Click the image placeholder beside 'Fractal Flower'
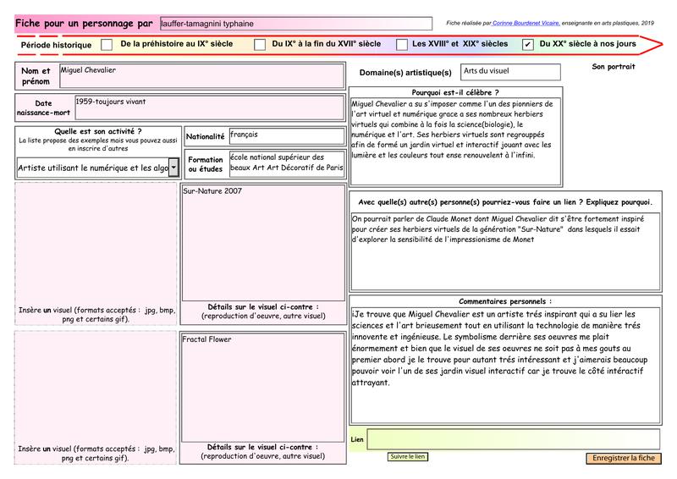Screen dimensions: 677x479 pos(96,385)
